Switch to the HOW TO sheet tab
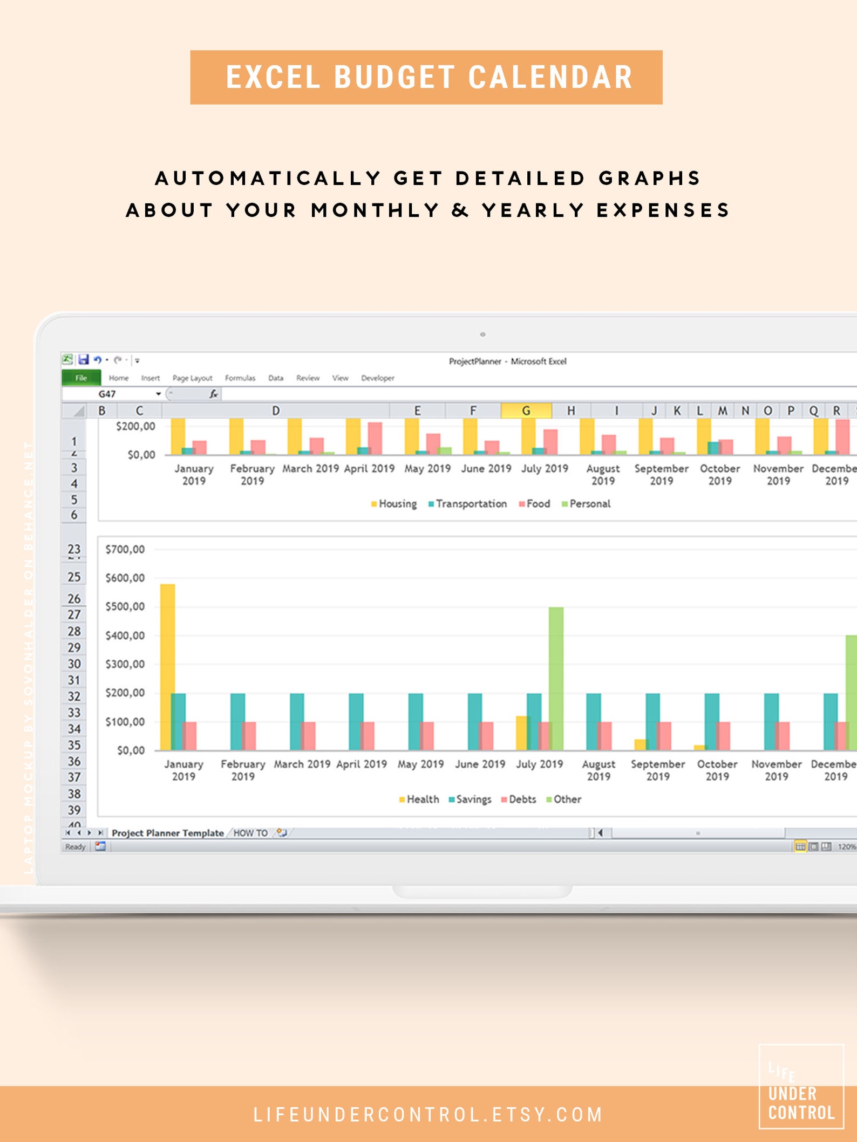 tap(250, 833)
